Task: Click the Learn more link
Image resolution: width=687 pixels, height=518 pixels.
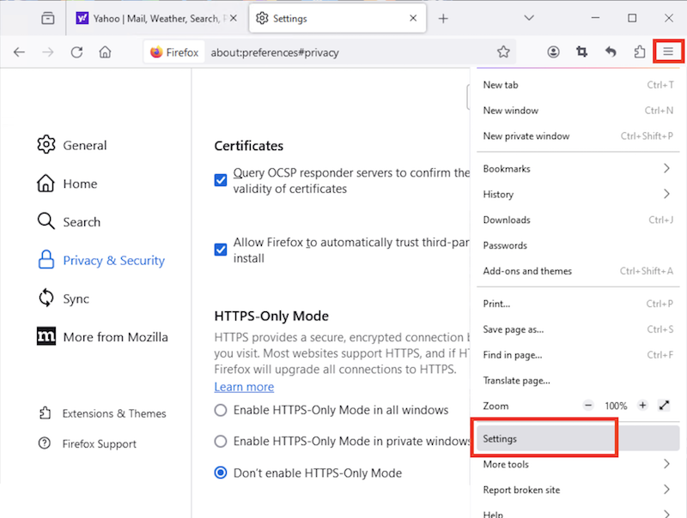Action: [244, 387]
